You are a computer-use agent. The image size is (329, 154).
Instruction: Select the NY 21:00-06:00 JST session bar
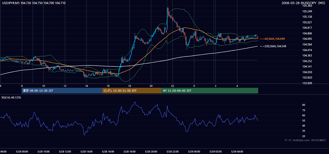pos(210,91)
